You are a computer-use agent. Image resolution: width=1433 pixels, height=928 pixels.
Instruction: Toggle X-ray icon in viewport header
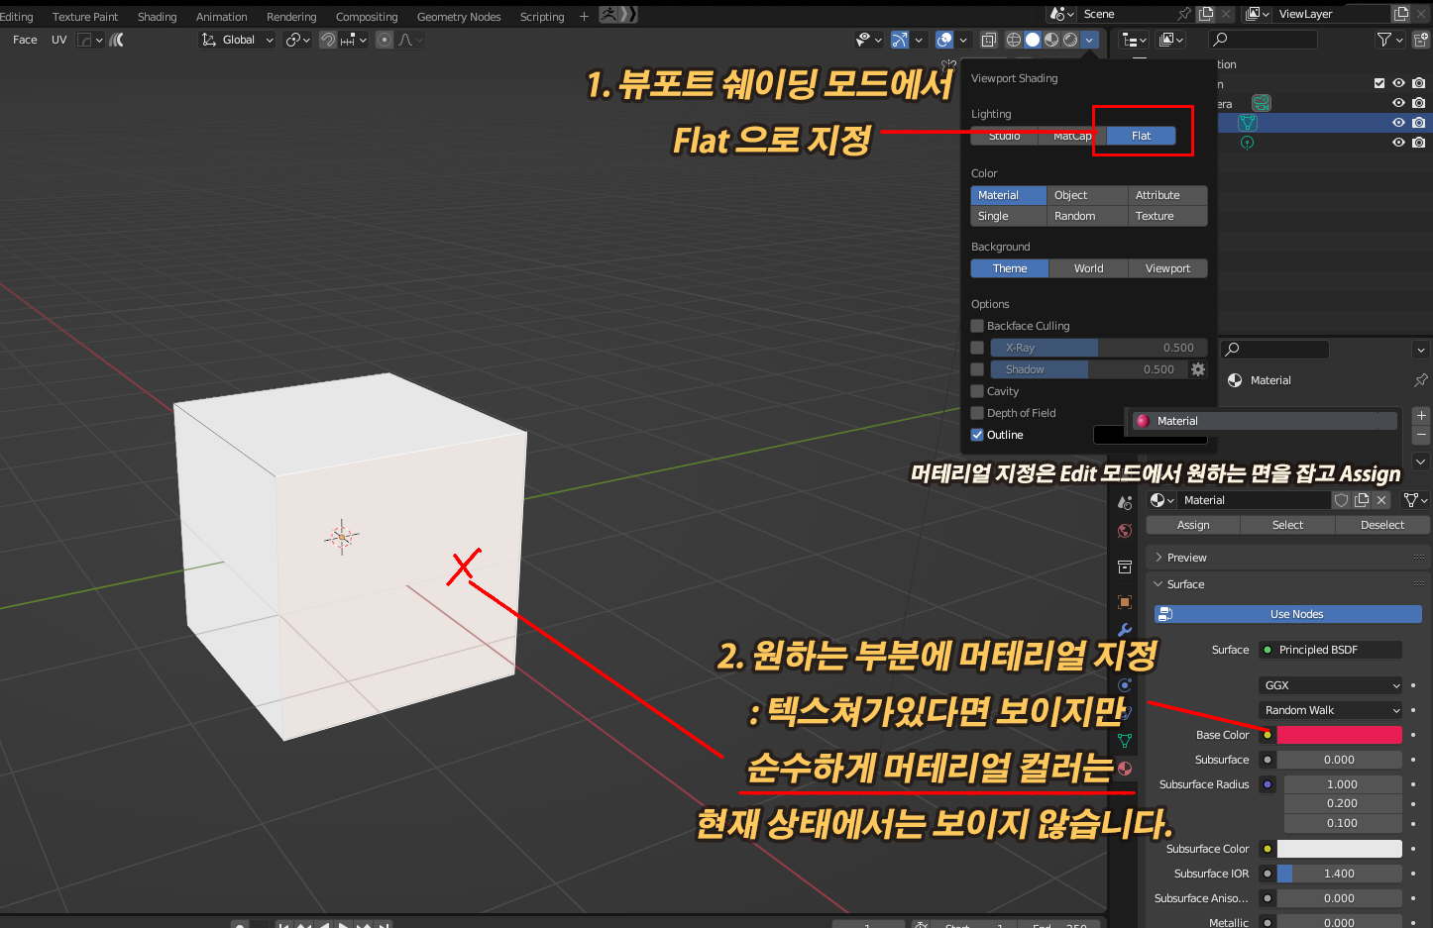click(988, 40)
